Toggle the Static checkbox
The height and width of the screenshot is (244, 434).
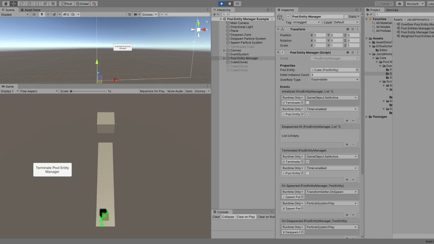(x=346, y=16)
